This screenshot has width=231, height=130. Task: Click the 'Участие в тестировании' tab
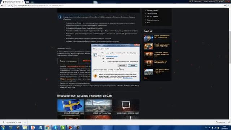pyautogui.click(x=68, y=61)
